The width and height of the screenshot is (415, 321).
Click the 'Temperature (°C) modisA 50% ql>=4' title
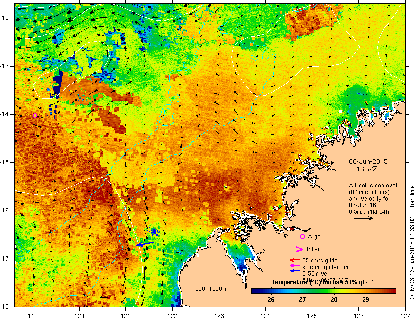[x=323, y=282]
